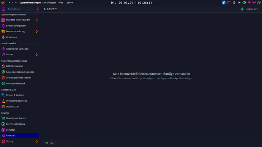Open Benachrichtigungen bell icon entry

[3, 26]
